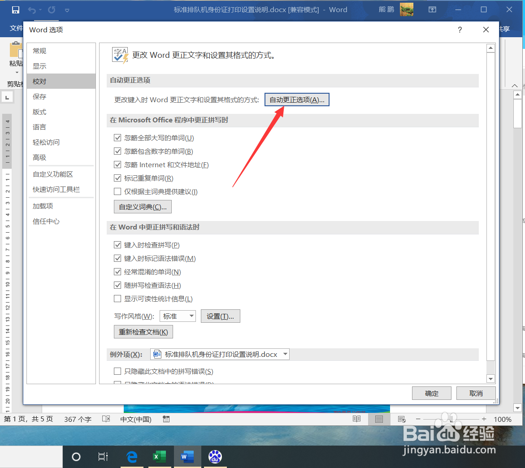Toggle Ignore words in UPPERCASE checkbox
This screenshot has height=468, width=525.
pyautogui.click(x=117, y=138)
